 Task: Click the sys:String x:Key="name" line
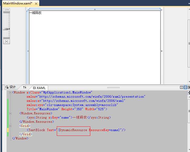coord(69,118)
